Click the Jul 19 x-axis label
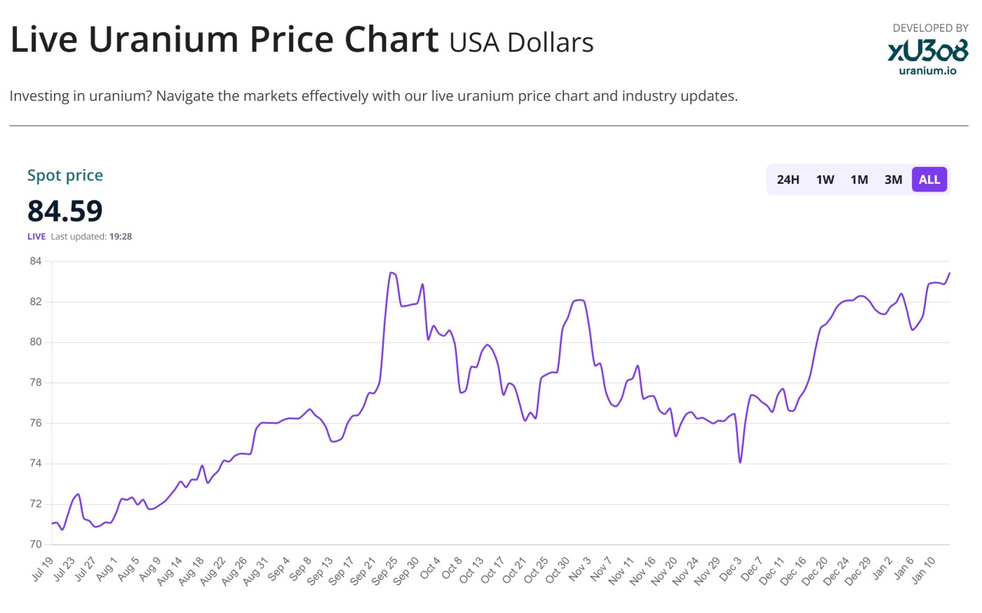 (x=42, y=570)
